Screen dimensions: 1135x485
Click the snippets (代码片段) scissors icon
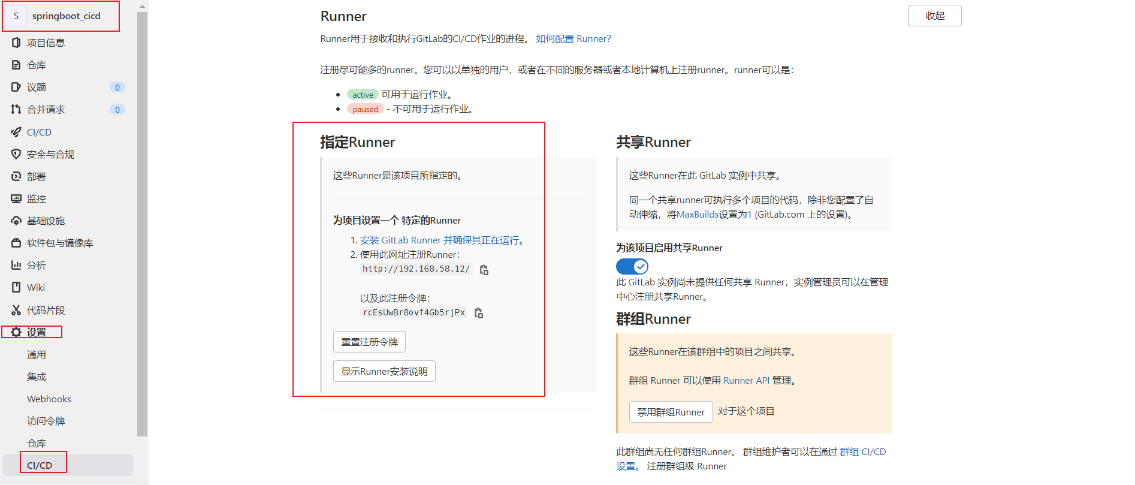coord(16,310)
